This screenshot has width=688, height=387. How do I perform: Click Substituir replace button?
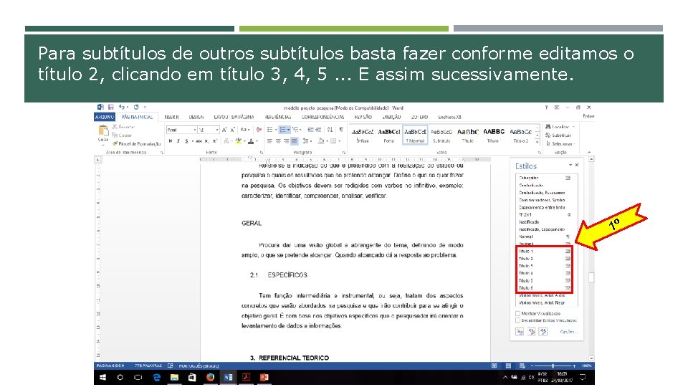point(559,135)
